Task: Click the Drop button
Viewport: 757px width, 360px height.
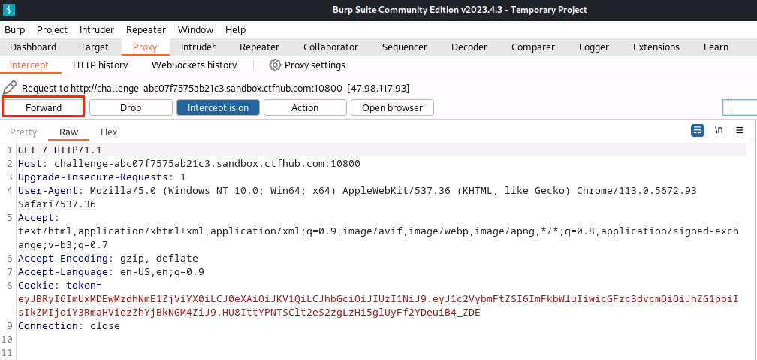Action: (131, 107)
